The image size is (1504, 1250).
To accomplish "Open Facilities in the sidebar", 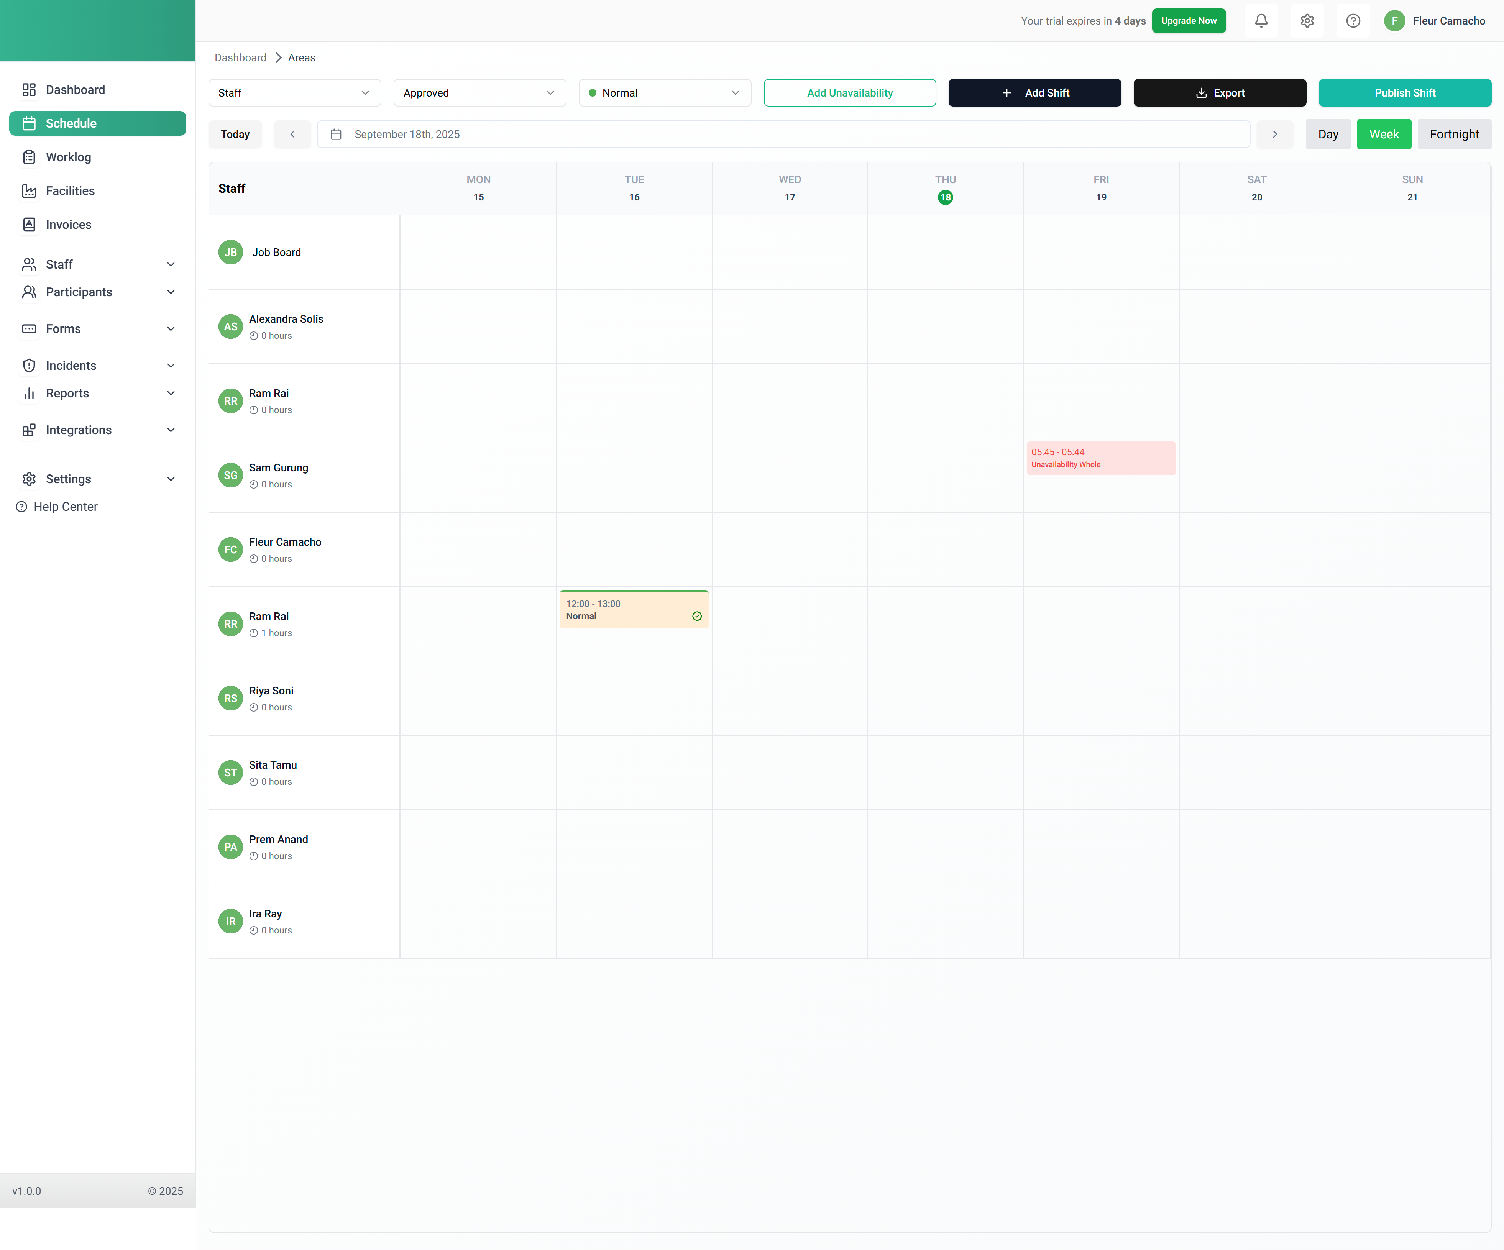I will pos(70,190).
